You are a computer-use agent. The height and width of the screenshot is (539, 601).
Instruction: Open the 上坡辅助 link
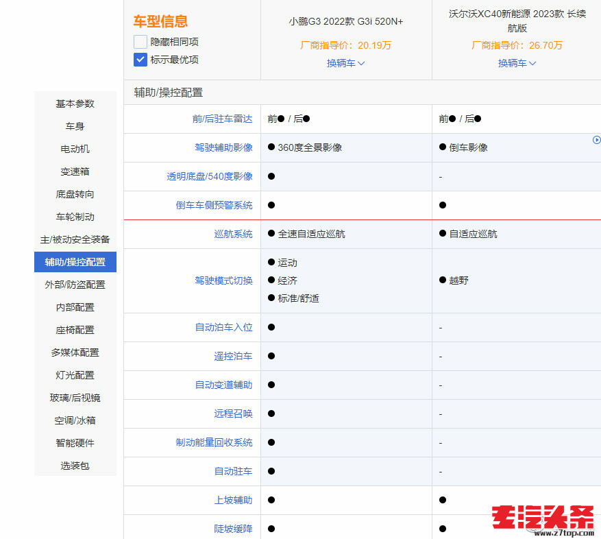tap(233, 500)
